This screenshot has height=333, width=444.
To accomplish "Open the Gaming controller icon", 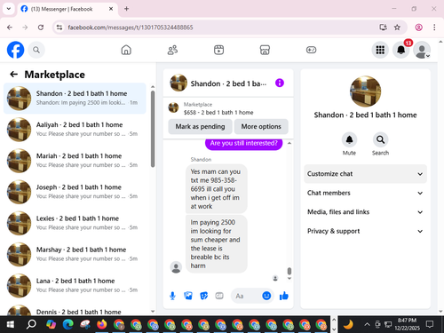I will pos(311,50).
